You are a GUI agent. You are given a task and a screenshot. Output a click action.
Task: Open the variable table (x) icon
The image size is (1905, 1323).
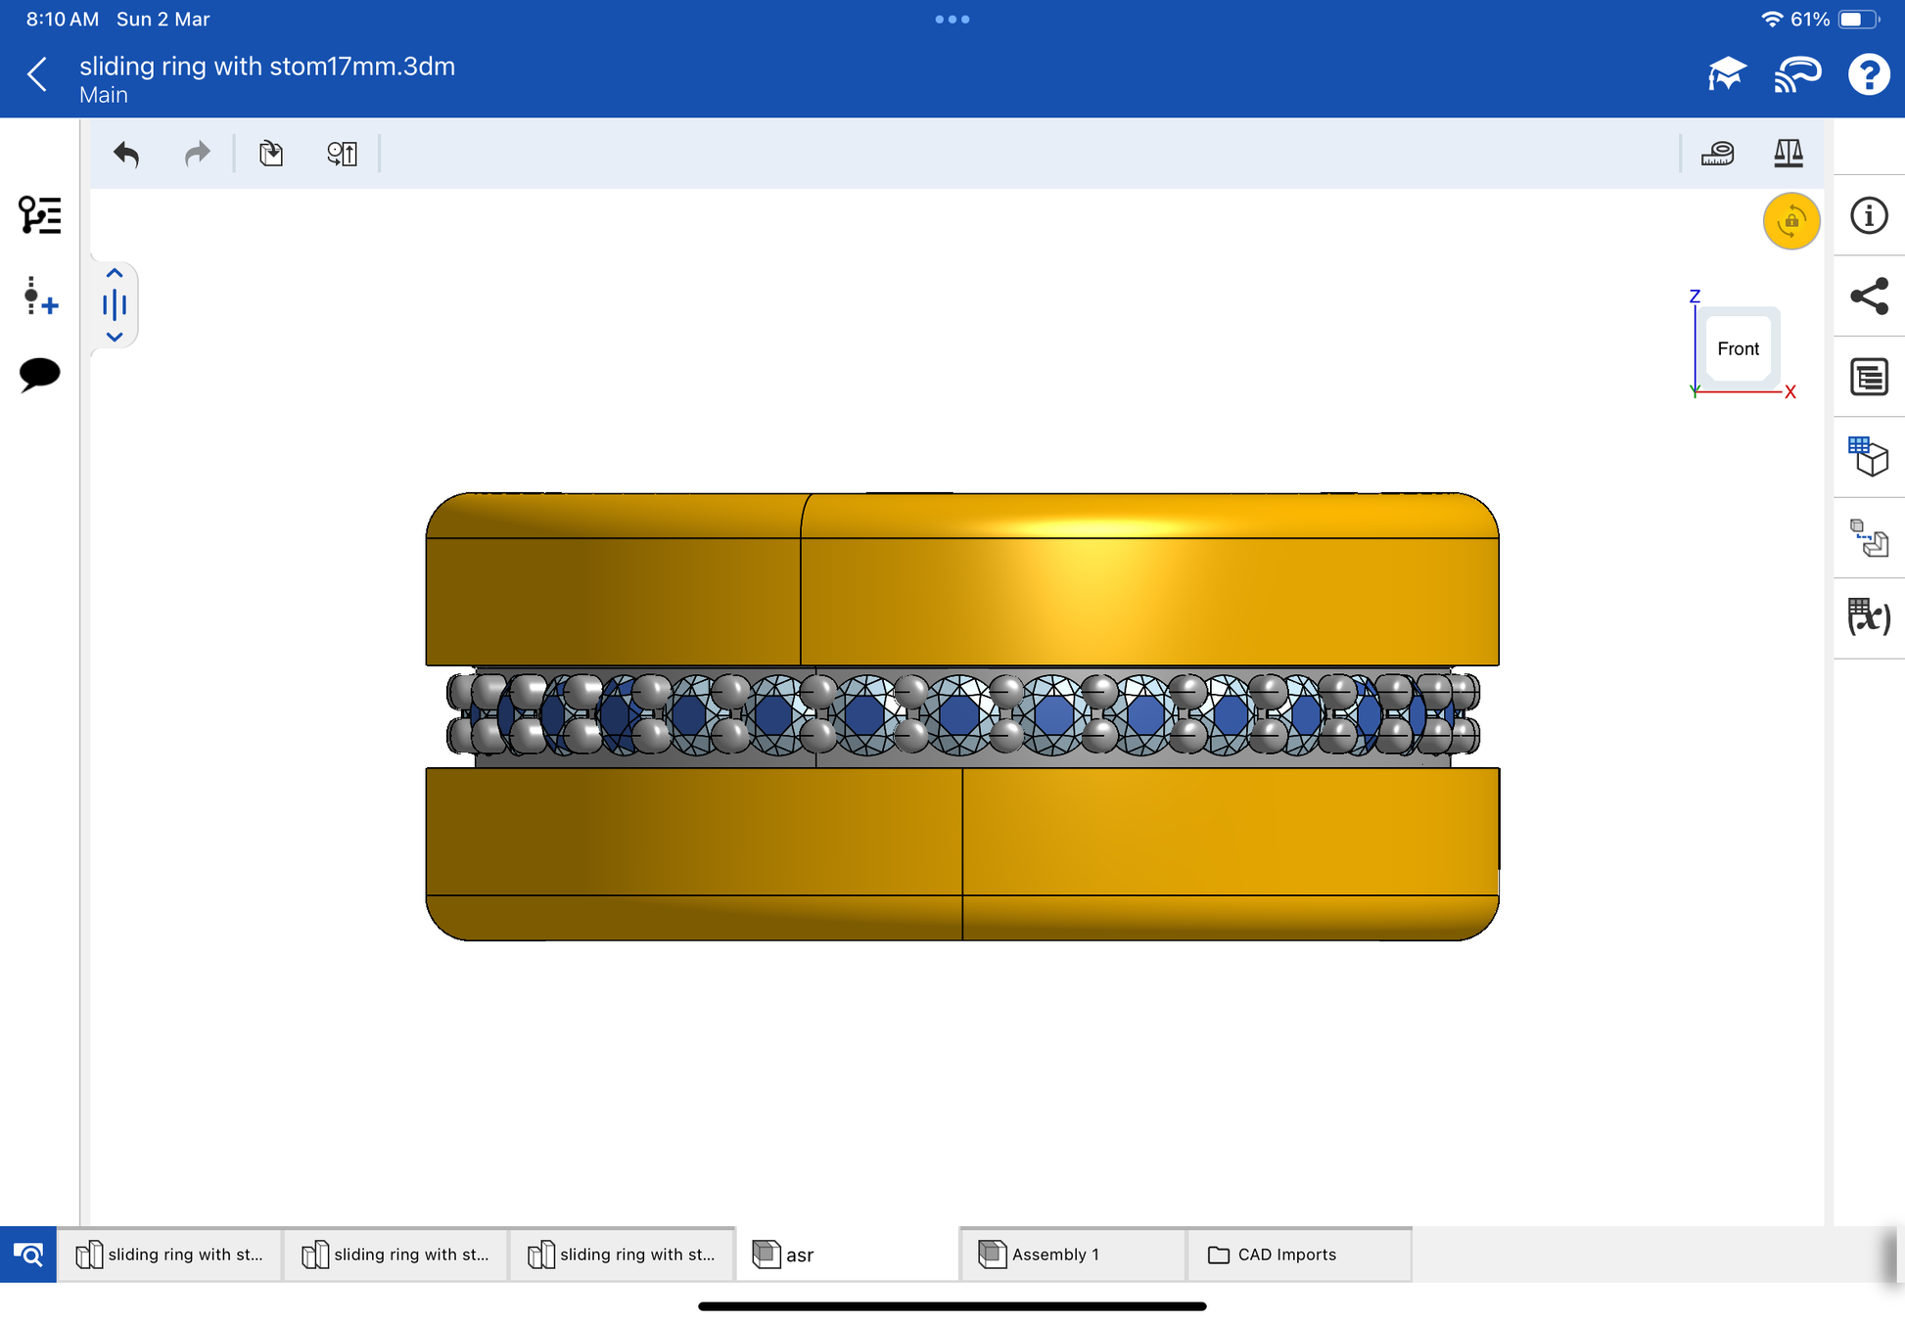pos(1869,617)
